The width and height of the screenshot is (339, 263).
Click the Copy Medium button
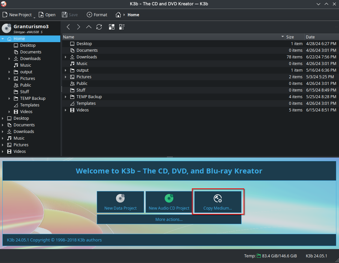pyautogui.click(x=218, y=202)
